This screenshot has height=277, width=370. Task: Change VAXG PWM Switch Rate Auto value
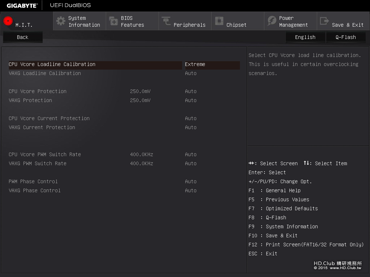pos(191,163)
